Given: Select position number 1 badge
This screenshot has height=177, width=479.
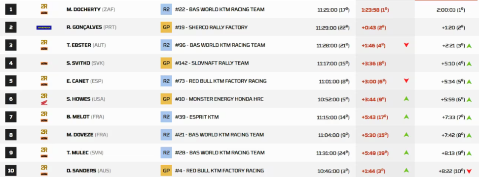Looking at the screenshot, I should (x=11, y=9).
